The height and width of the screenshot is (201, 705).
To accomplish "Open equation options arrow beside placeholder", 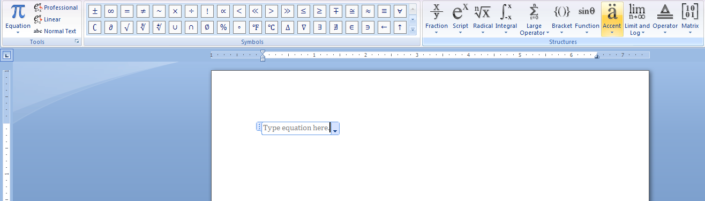I will (335, 129).
